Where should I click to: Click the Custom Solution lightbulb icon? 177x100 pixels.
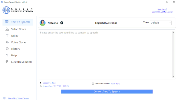[7, 62]
